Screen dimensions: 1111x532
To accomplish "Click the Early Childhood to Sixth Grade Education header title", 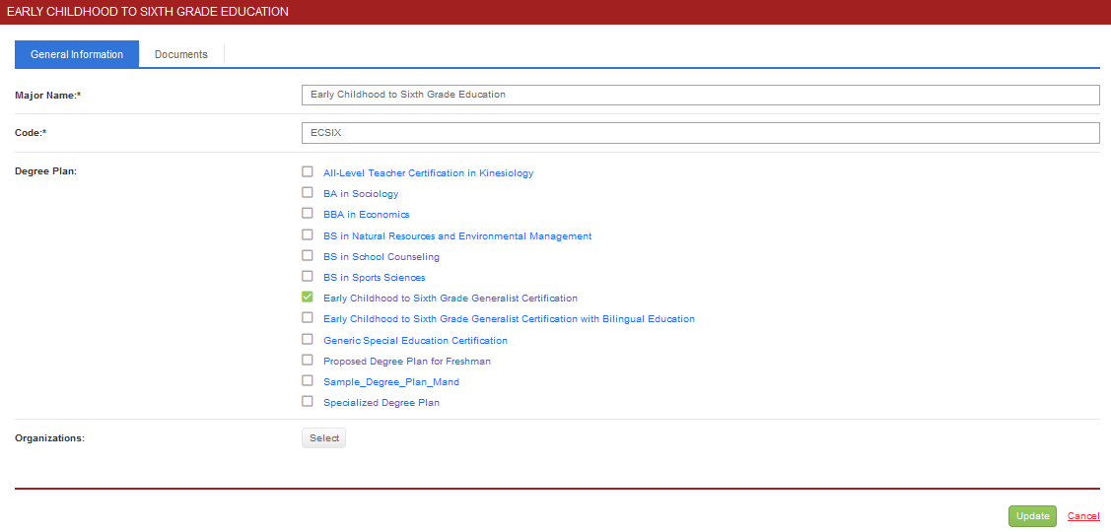I will (x=148, y=12).
